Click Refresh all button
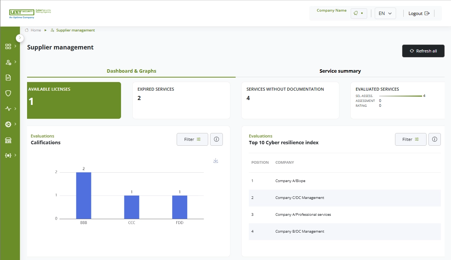Image resolution: width=451 pixels, height=260 pixels. click(x=423, y=51)
